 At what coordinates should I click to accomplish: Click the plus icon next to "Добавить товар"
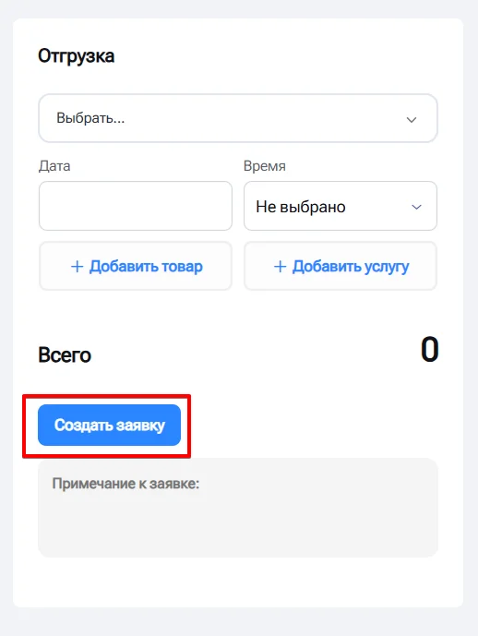point(77,267)
